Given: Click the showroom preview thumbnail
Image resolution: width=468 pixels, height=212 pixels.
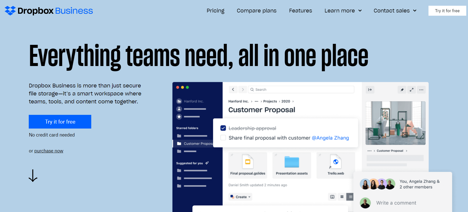Looking at the screenshot, I should tap(395, 123).
